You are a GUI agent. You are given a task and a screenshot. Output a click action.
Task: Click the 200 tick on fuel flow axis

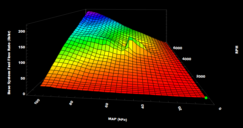(22, 31)
